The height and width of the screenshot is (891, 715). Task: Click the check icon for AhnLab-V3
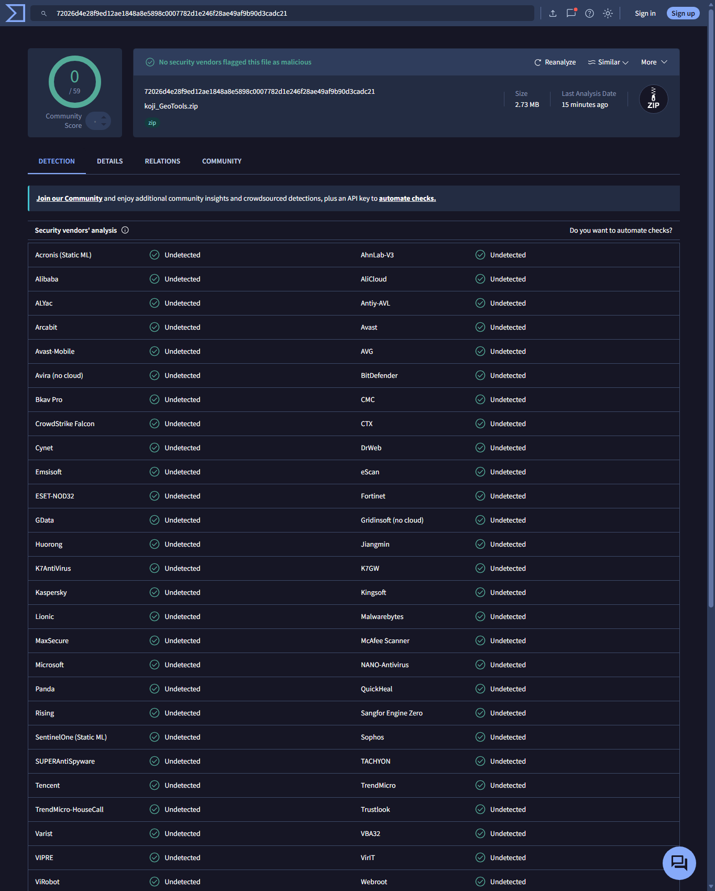click(x=480, y=255)
